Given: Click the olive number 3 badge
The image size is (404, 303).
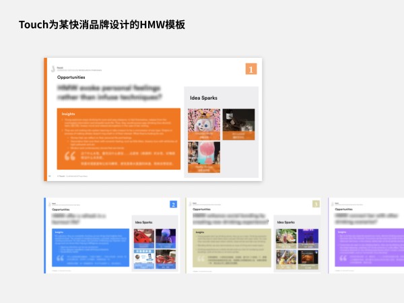Looking at the screenshot, I should pos(316,205).
